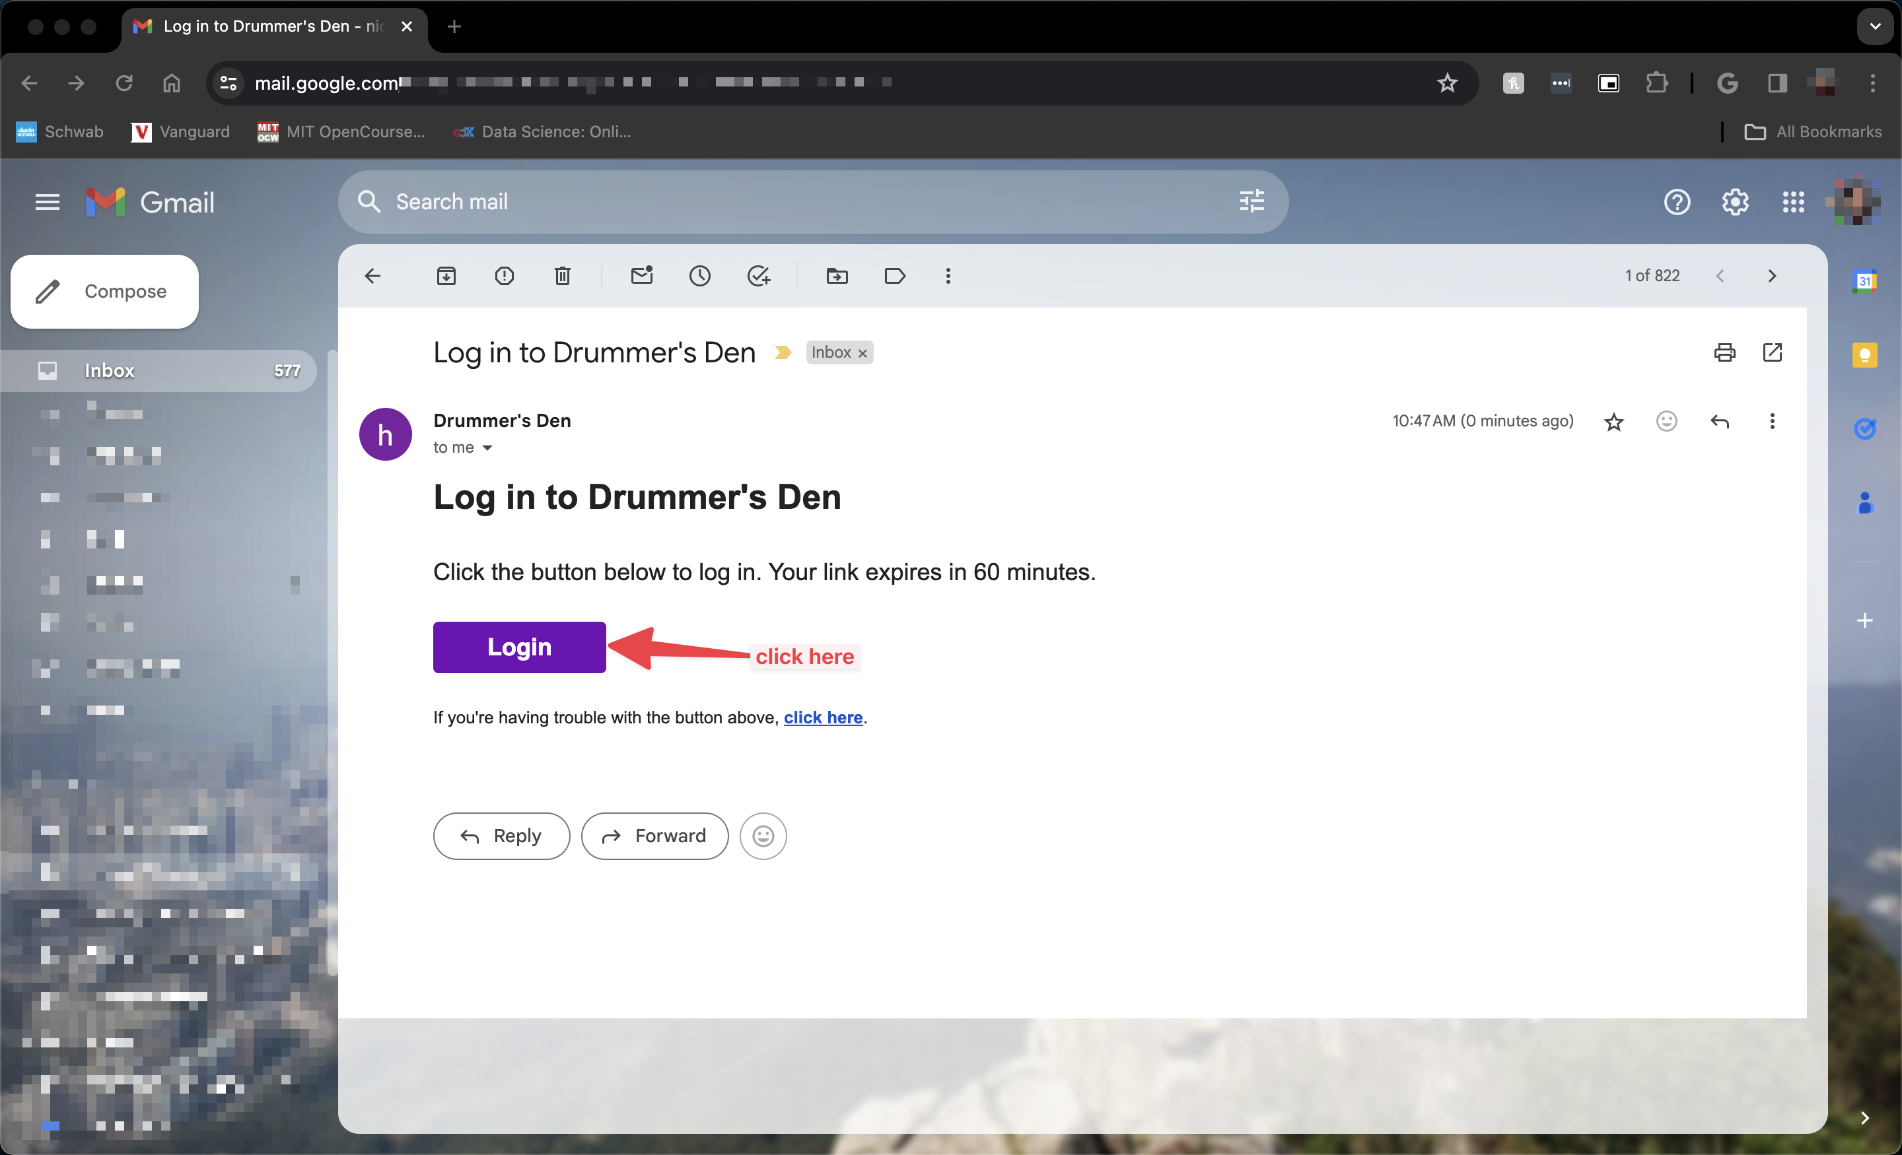The width and height of the screenshot is (1902, 1155).
Task: Open the Move to folder icon
Action: click(837, 277)
